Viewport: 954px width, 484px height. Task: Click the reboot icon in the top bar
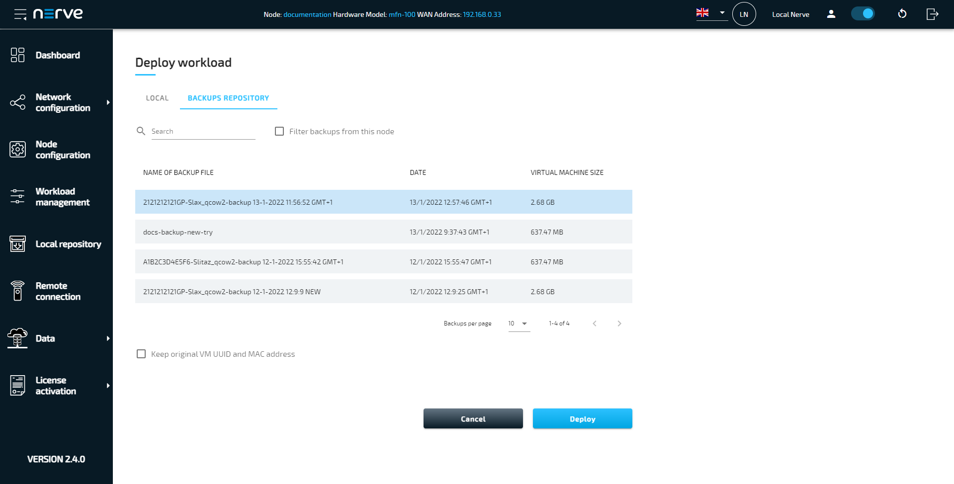click(x=902, y=14)
